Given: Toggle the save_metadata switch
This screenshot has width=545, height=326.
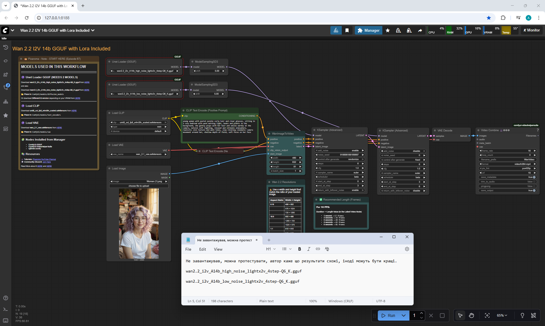Looking at the screenshot, I should tap(534, 177).
